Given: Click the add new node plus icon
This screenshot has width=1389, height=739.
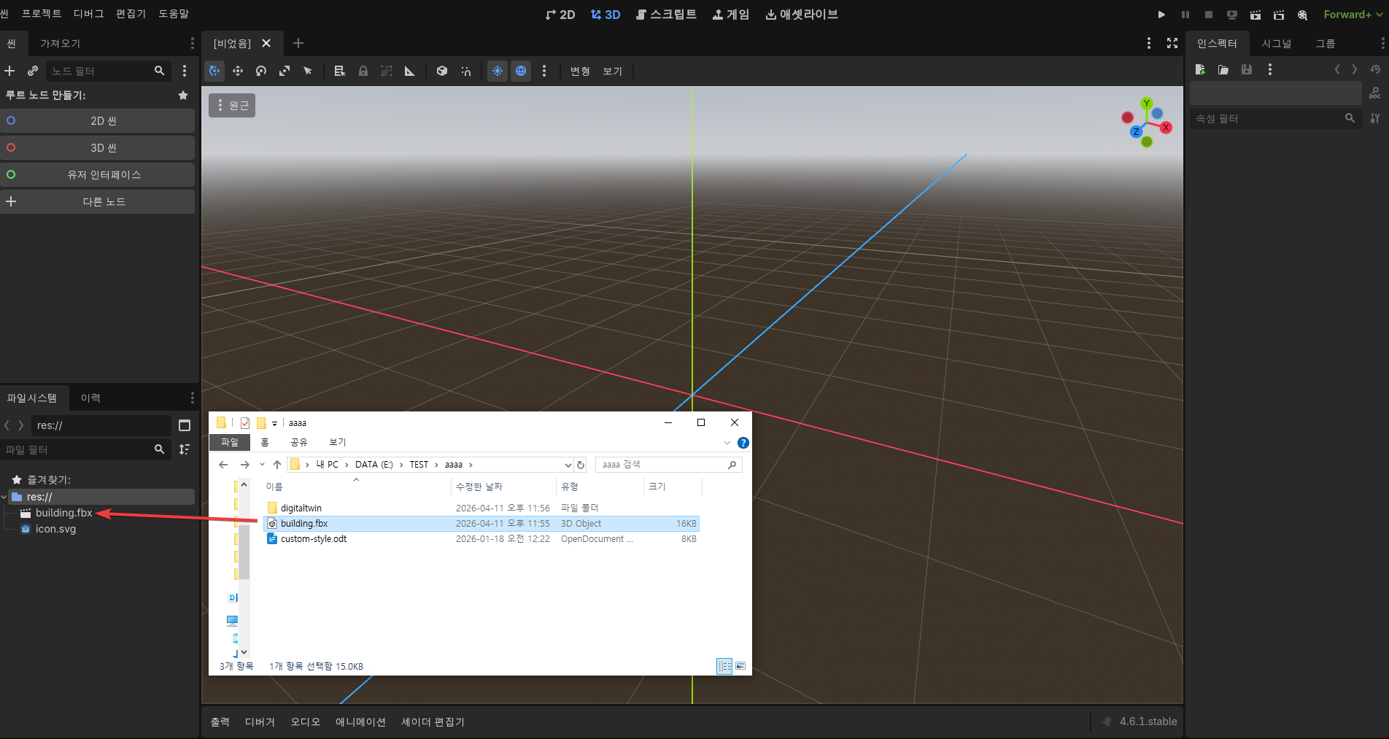Looking at the screenshot, I should [10, 71].
